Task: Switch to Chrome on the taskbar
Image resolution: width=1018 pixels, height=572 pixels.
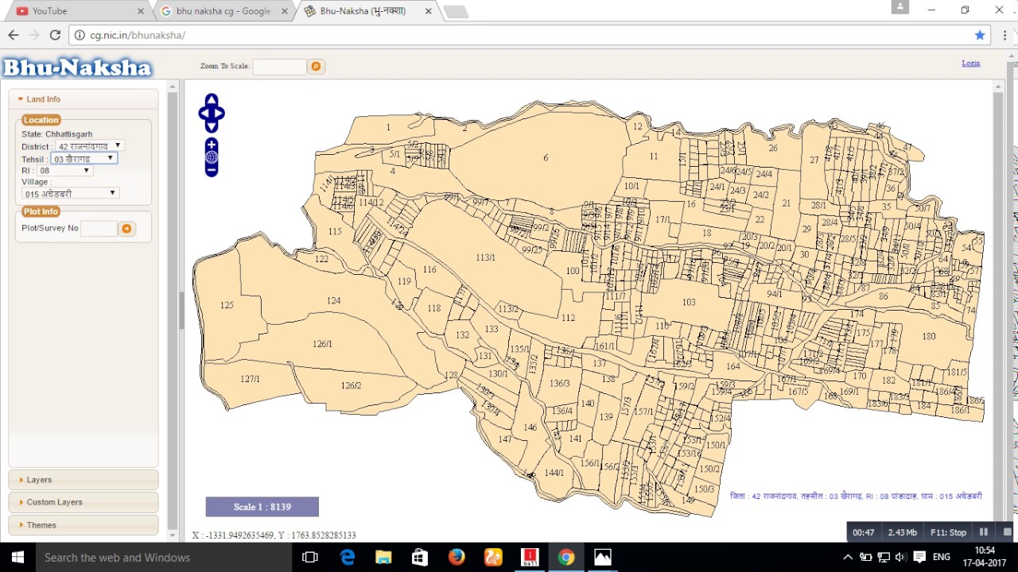Action: pyautogui.click(x=565, y=558)
